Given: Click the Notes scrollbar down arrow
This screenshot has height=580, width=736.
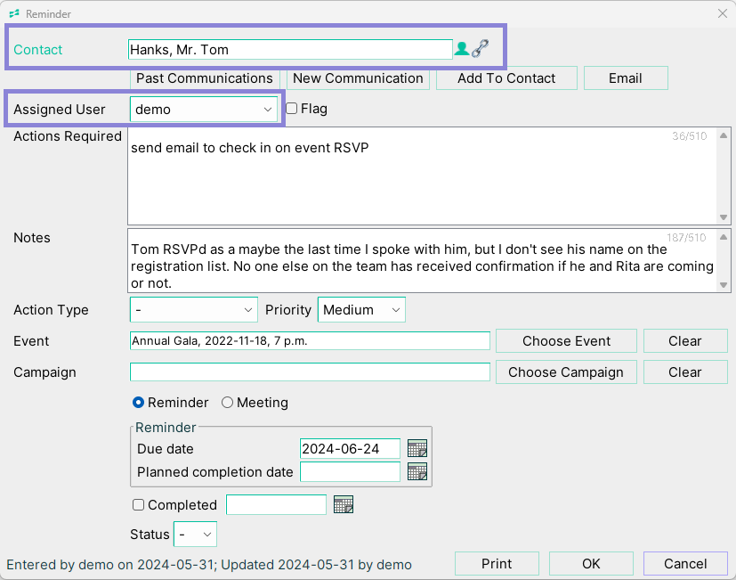Looking at the screenshot, I should (x=724, y=285).
